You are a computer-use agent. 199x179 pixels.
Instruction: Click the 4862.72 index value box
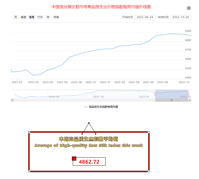tap(89, 162)
